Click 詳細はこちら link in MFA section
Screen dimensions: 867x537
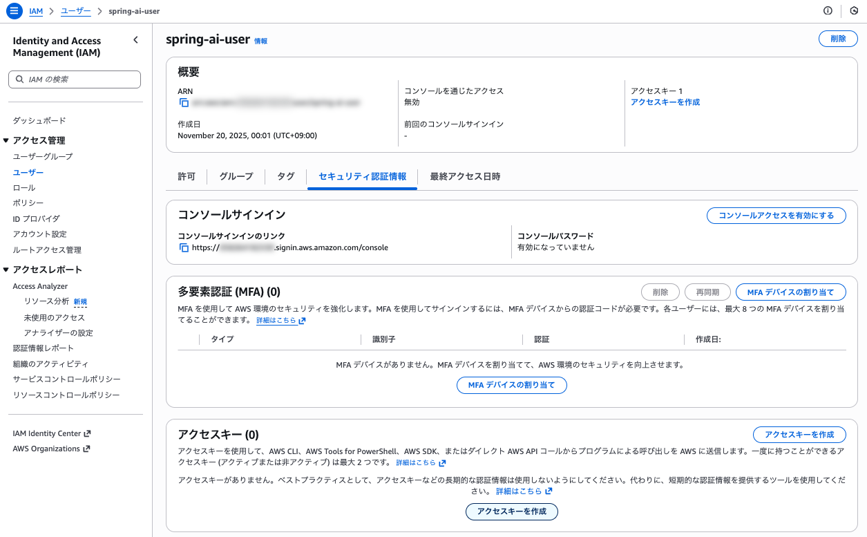click(280, 321)
